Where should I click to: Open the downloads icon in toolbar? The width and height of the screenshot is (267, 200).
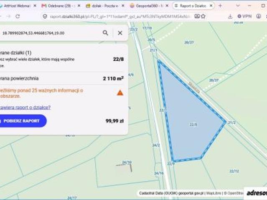pos(230,16)
